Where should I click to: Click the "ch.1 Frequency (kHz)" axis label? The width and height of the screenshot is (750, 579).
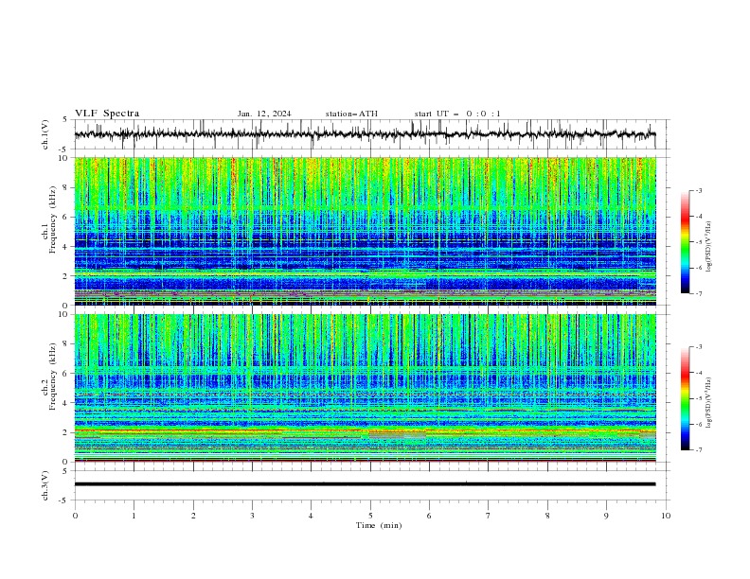click(49, 219)
